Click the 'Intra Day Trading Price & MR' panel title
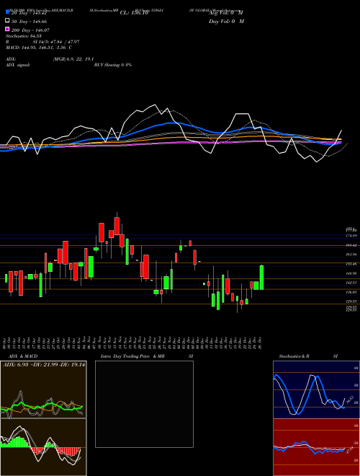The image size is (360, 476). pos(132,356)
